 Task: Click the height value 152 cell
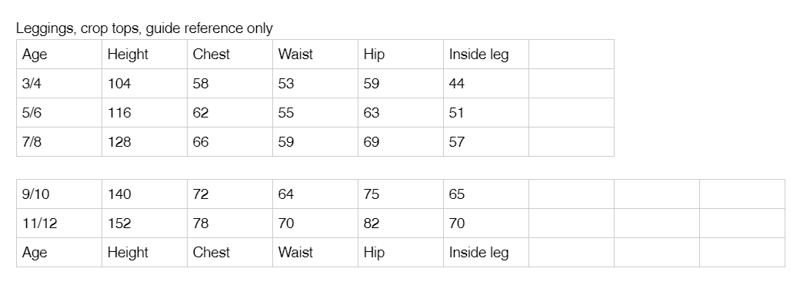click(x=144, y=224)
